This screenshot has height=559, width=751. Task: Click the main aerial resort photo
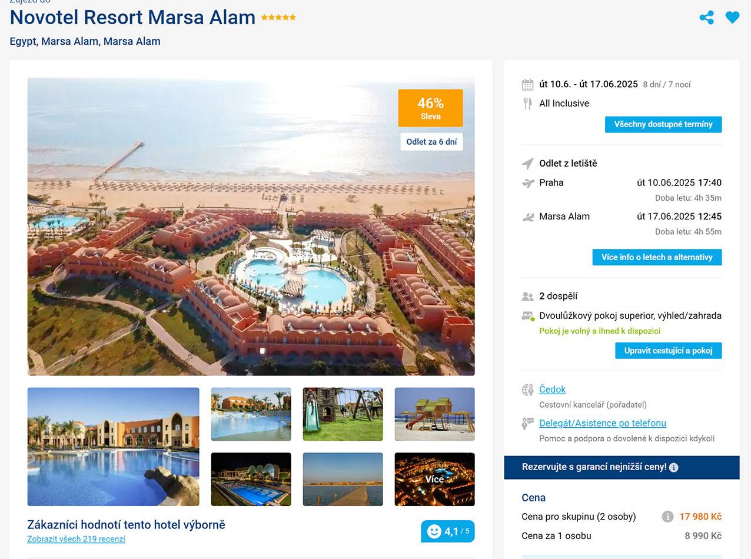(251, 227)
